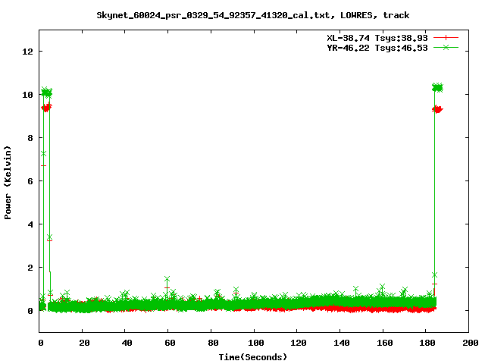The width and height of the screenshot is (485, 364).
Task: Select the YR-46.22 Tsys:46.53 legend label
Action: (x=377, y=48)
